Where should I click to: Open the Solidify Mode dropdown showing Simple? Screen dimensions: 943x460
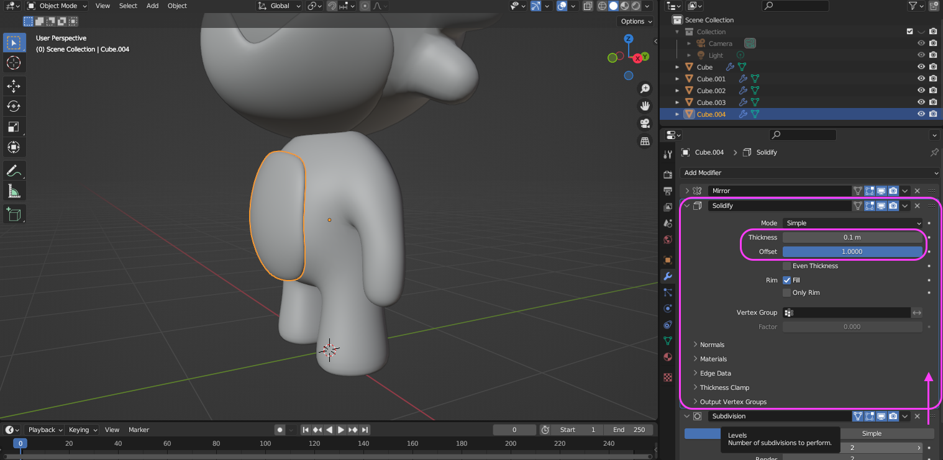tap(852, 223)
